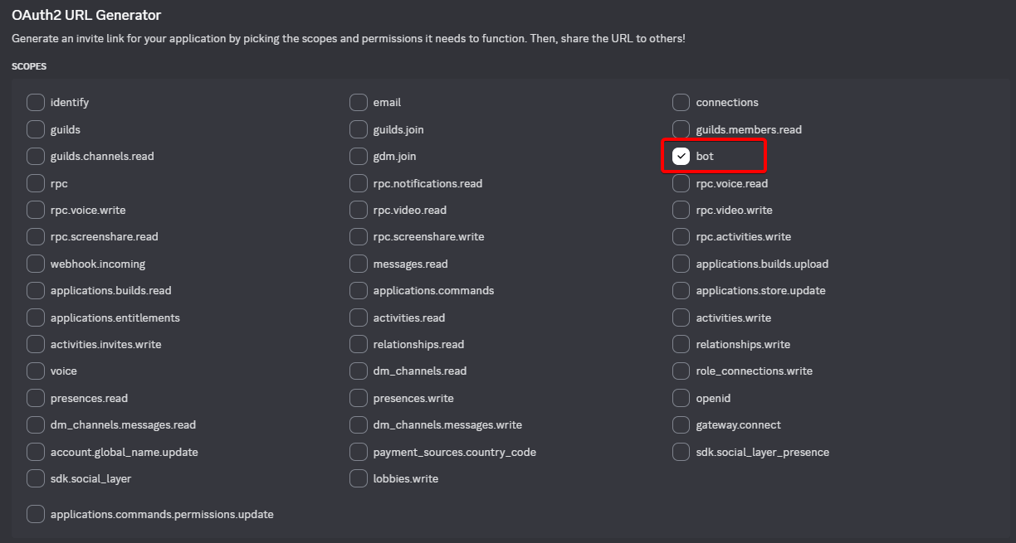The image size is (1016, 543).
Task: Check the rpc scope checkbox
Action: coord(36,183)
